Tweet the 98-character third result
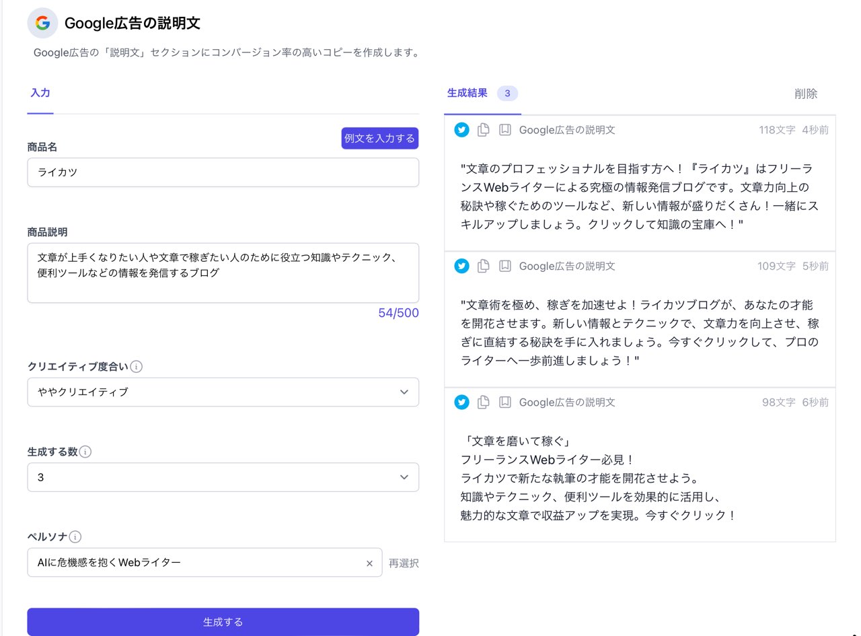Viewport: 861px width, 636px height. pos(461,402)
